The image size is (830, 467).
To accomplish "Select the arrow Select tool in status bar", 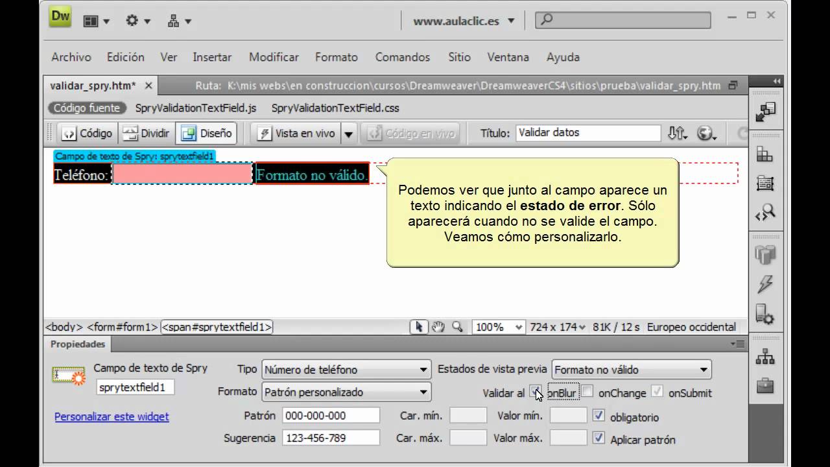I will pos(419,327).
